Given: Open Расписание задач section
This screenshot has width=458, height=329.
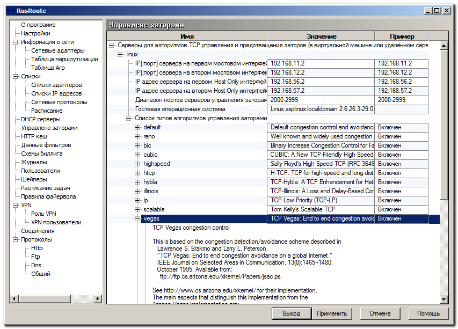Looking at the screenshot, I should (46, 188).
